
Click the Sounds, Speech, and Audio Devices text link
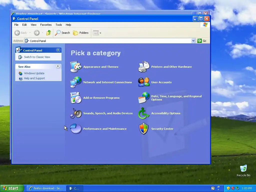pyautogui.click(x=108, y=113)
